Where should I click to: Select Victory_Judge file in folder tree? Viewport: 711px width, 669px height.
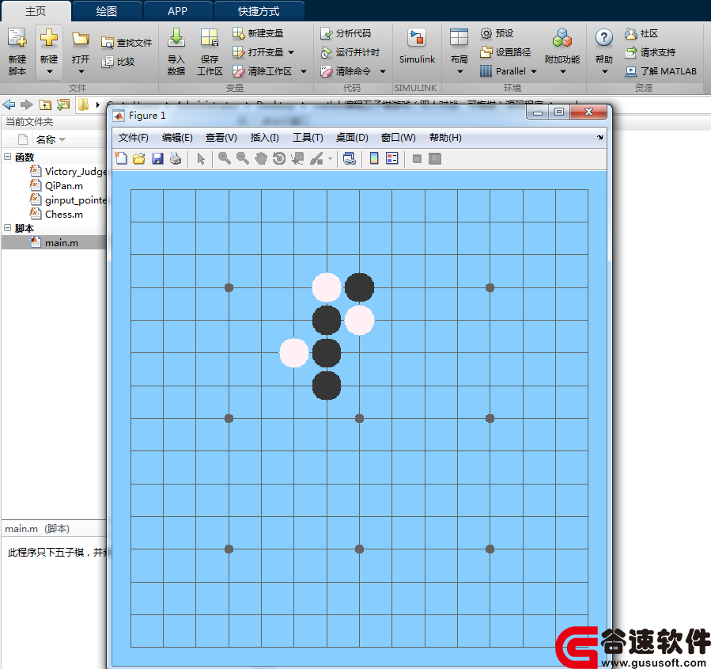click(x=68, y=171)
